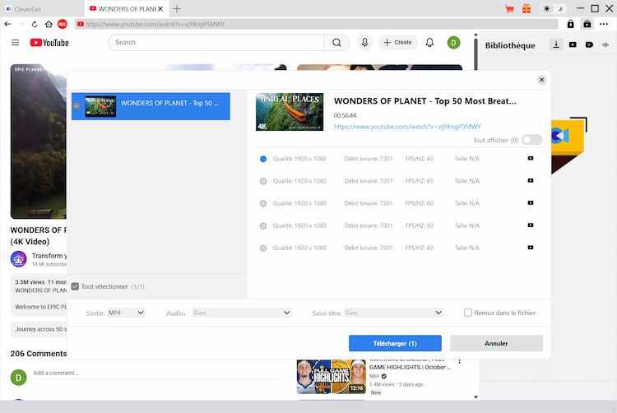Viewport: 617px width, 413px height.
Task: Open the YouTube hamburger menu
Action: click(x=16, y=42)
